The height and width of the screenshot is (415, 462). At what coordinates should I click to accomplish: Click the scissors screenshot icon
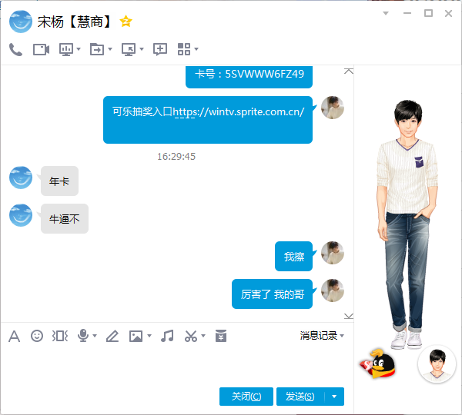pos(191,336)
